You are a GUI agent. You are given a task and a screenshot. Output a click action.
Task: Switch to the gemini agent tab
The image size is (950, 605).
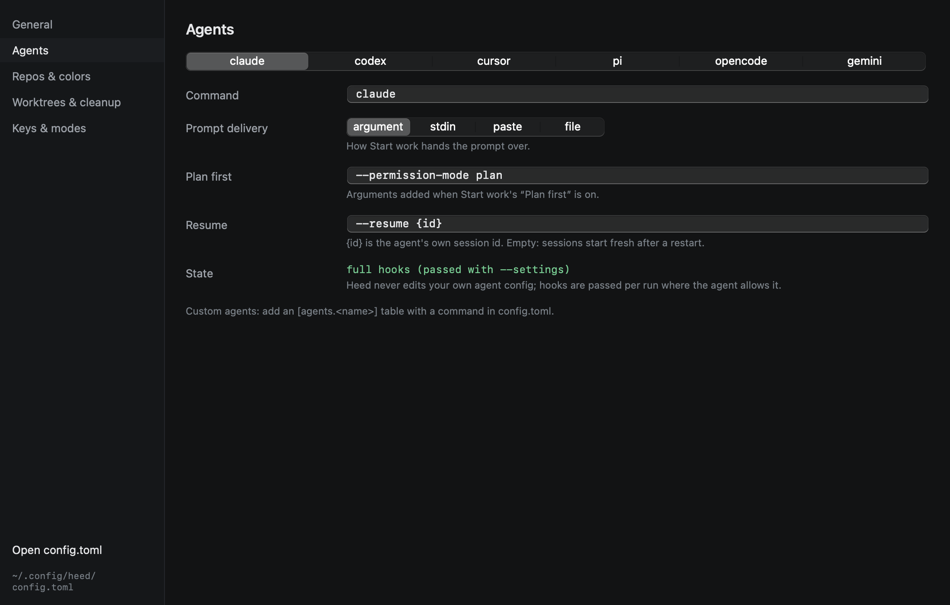point(864,61)
